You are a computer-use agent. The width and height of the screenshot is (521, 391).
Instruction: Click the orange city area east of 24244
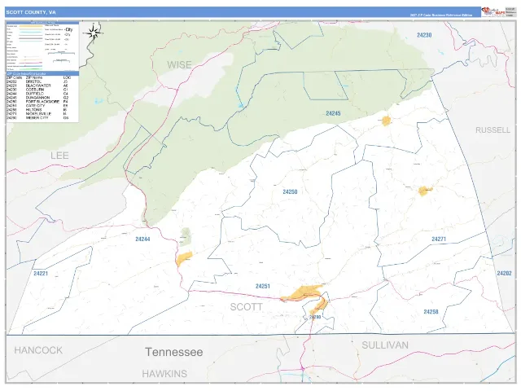click(184, 259)
